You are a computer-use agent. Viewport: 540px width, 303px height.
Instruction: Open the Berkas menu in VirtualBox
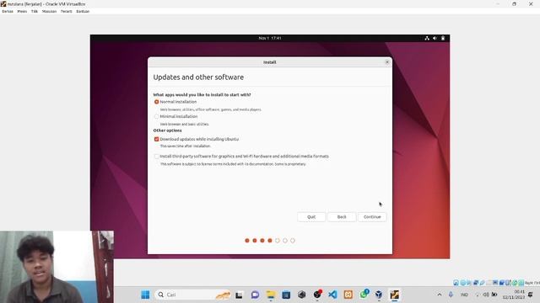[x=8, y=11]
